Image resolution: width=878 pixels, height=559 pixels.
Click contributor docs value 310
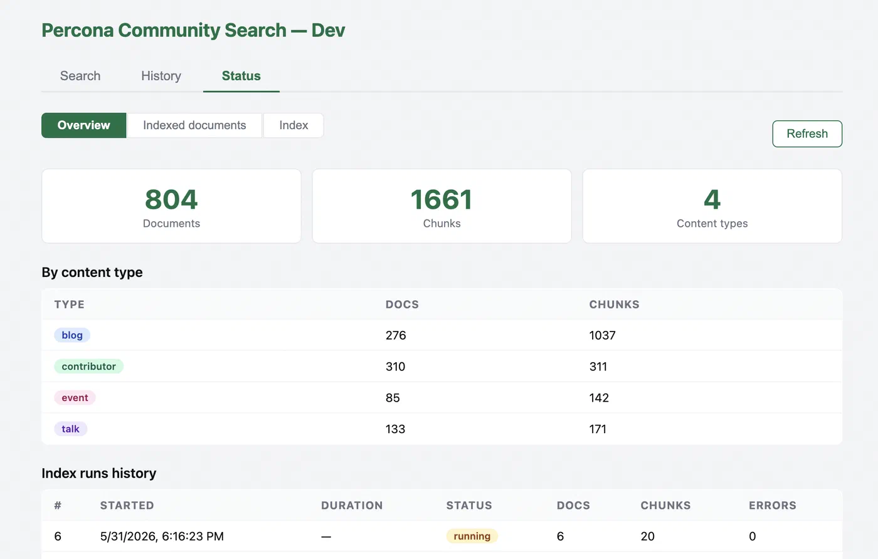click(395, 367)
